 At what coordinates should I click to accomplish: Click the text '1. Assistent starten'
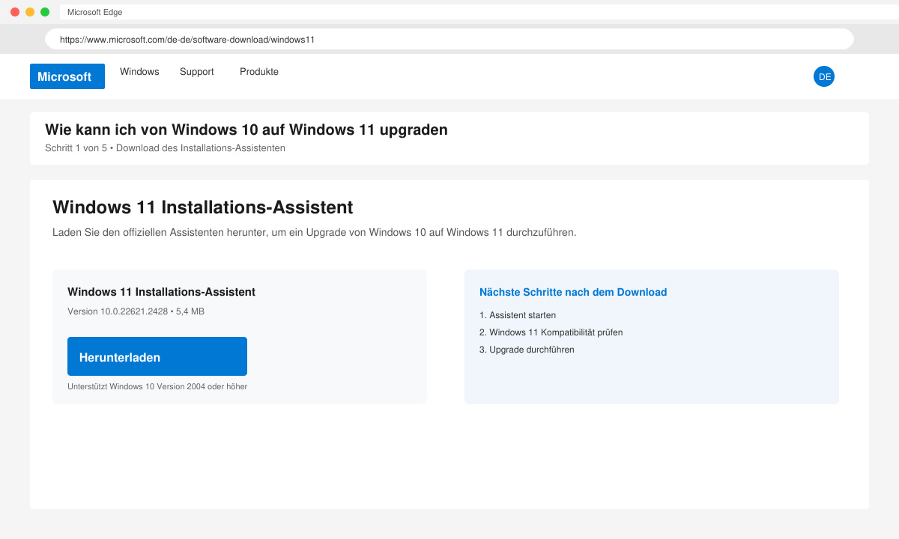518,315
